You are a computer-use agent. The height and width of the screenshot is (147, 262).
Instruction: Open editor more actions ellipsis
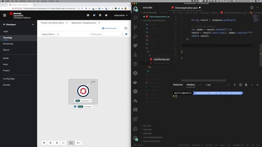point(257,8)
